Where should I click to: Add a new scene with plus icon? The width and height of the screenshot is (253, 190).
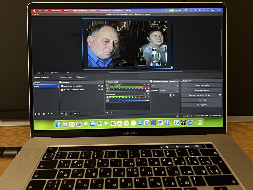36,114
